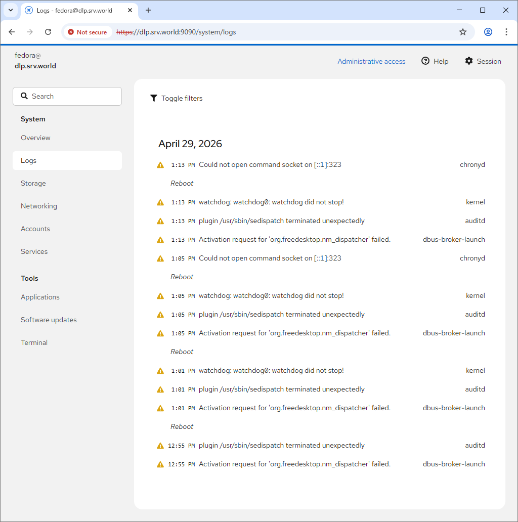Viewport: 518px width, 522px height.
Task: Click the search magnifier icon in sidebar
Action: click(24, 96)
